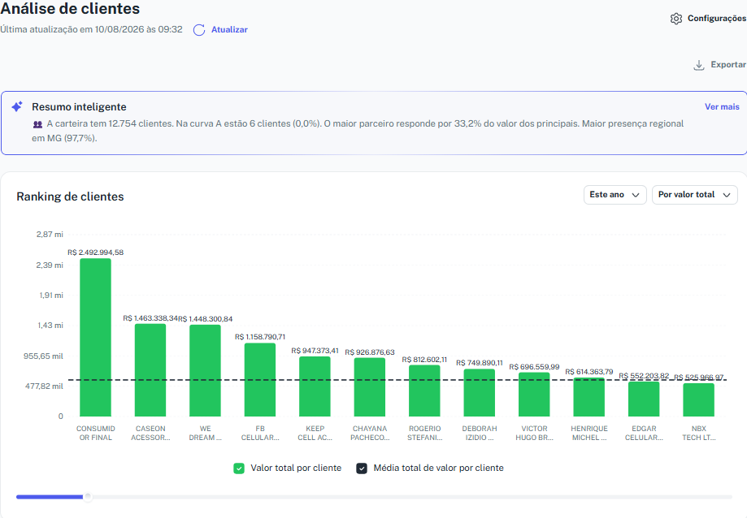Click the people icon in the summary text
The image size is (747, 518).
coord(37,124)
